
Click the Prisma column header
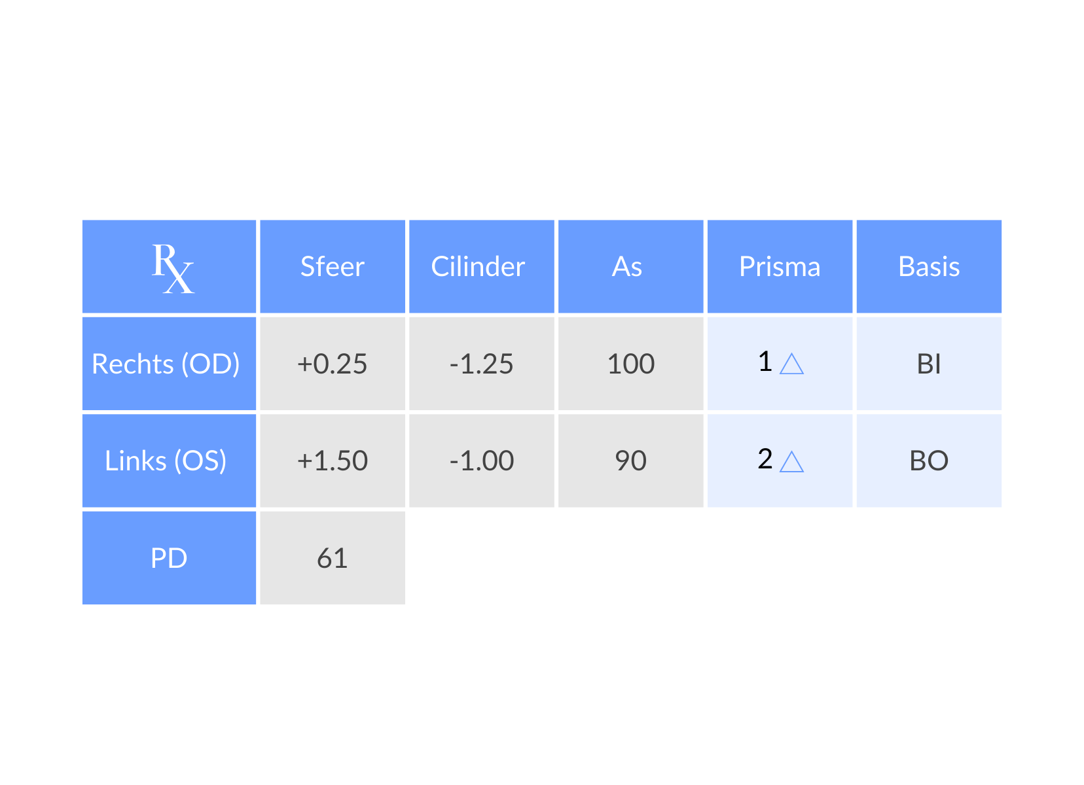click(x=780, y=267)
